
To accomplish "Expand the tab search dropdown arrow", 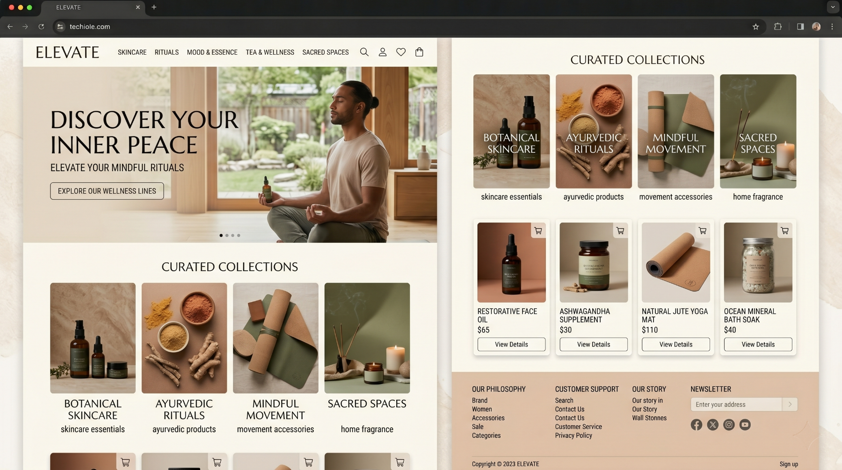I will 833,7.
